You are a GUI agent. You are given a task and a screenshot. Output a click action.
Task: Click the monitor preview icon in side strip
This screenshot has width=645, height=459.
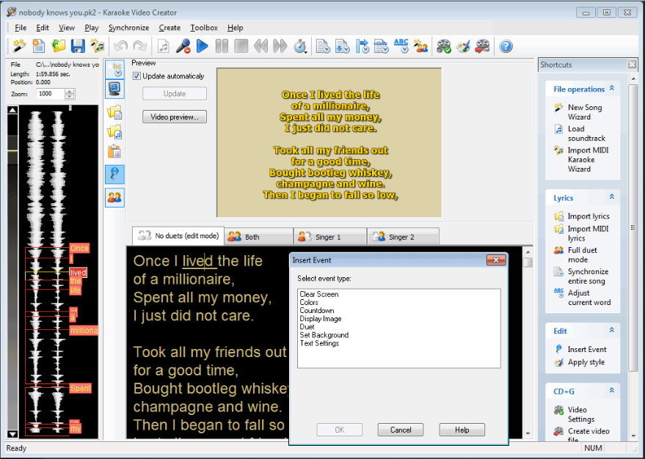click(114, 89)
